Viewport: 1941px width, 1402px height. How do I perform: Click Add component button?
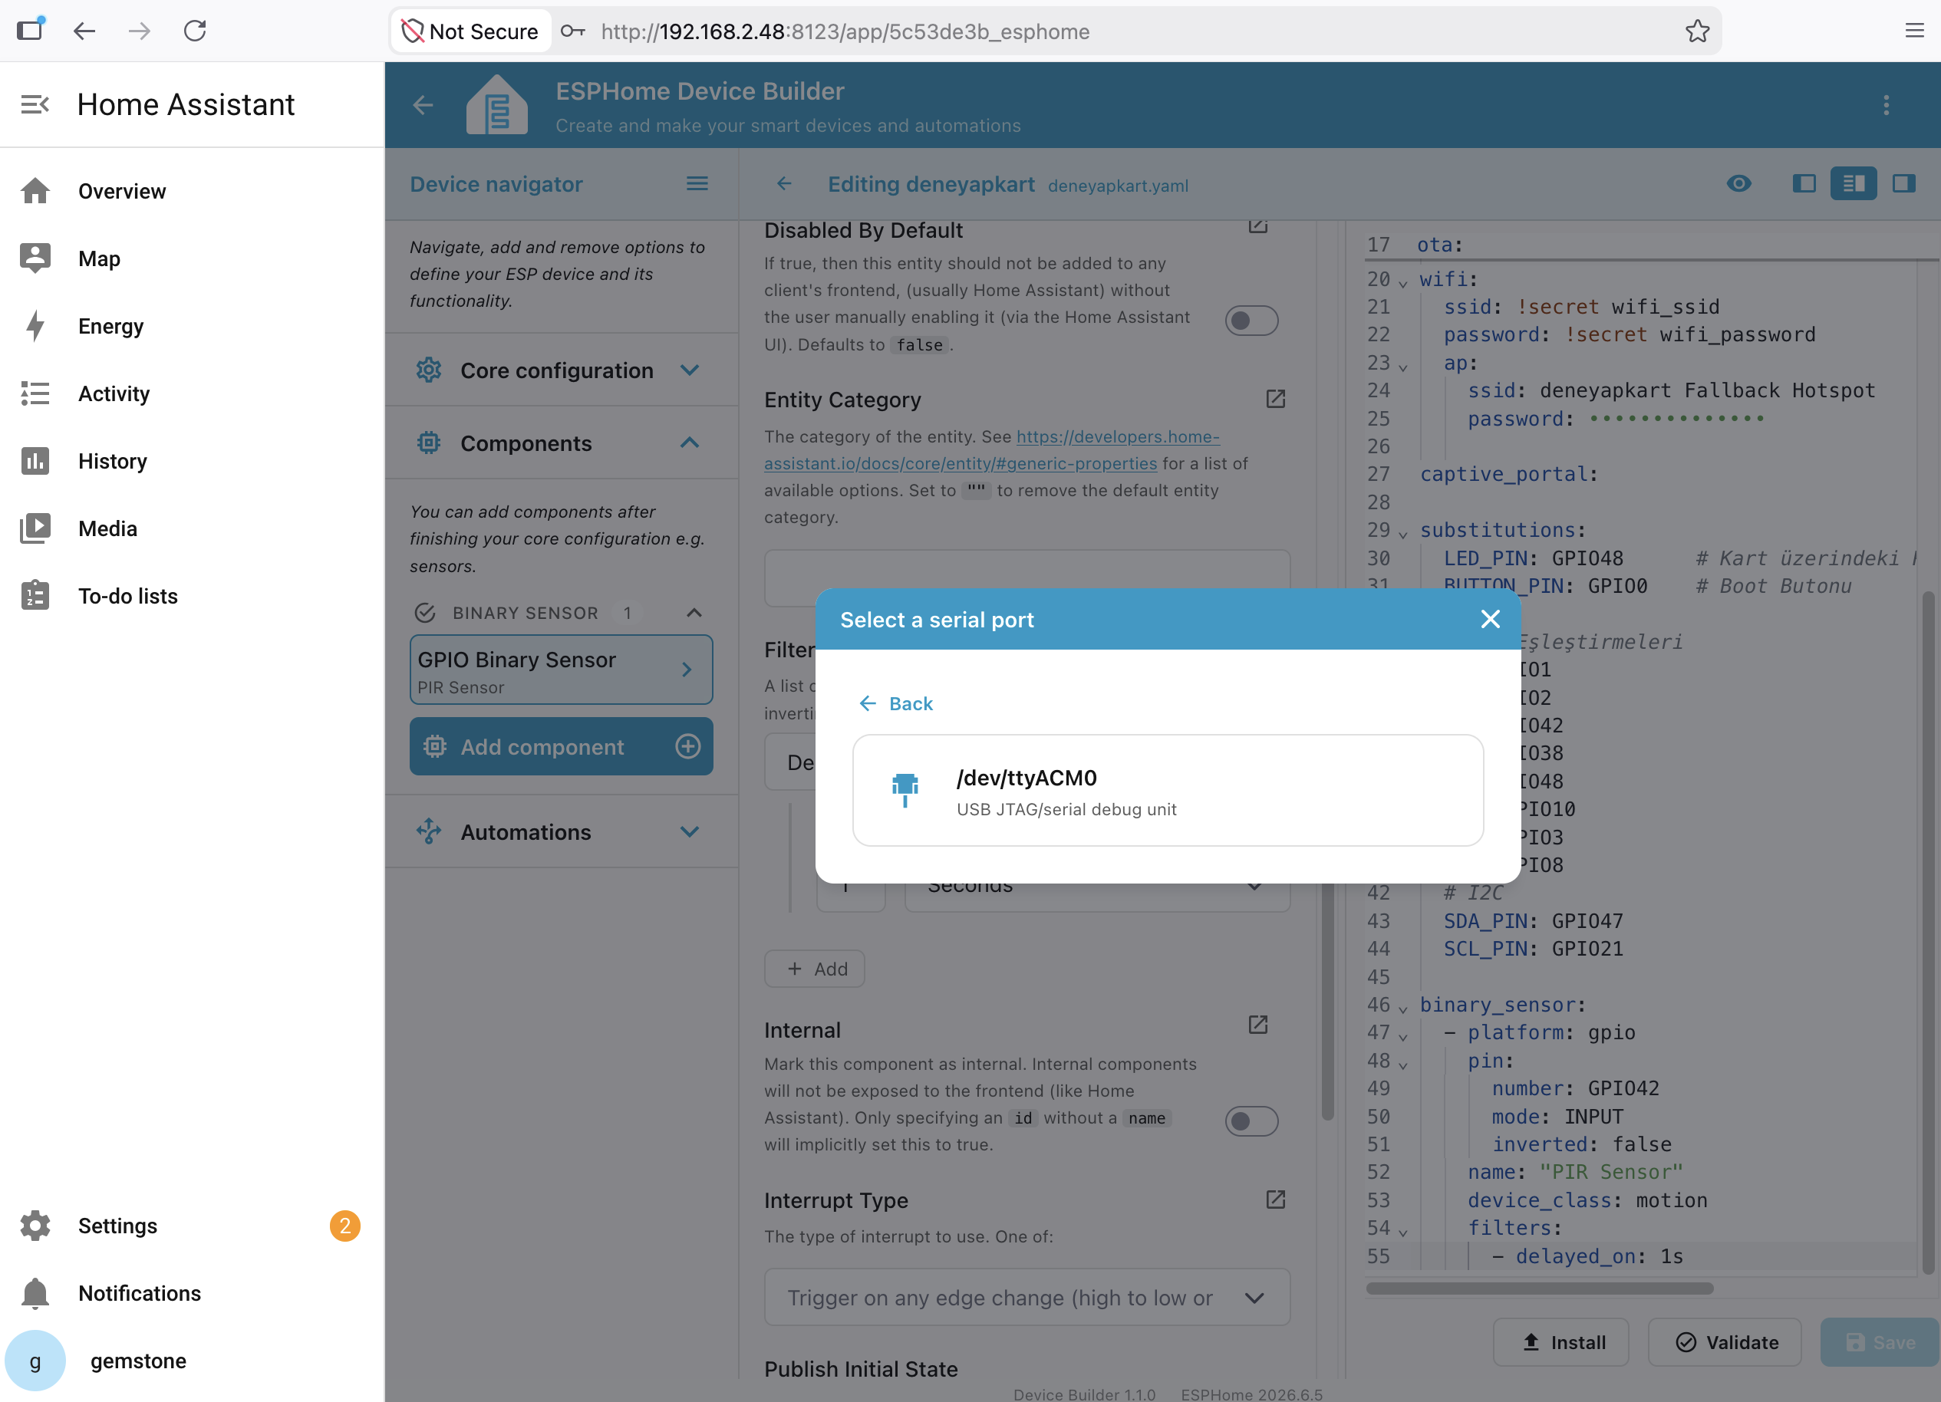click(x=562, y=747)
